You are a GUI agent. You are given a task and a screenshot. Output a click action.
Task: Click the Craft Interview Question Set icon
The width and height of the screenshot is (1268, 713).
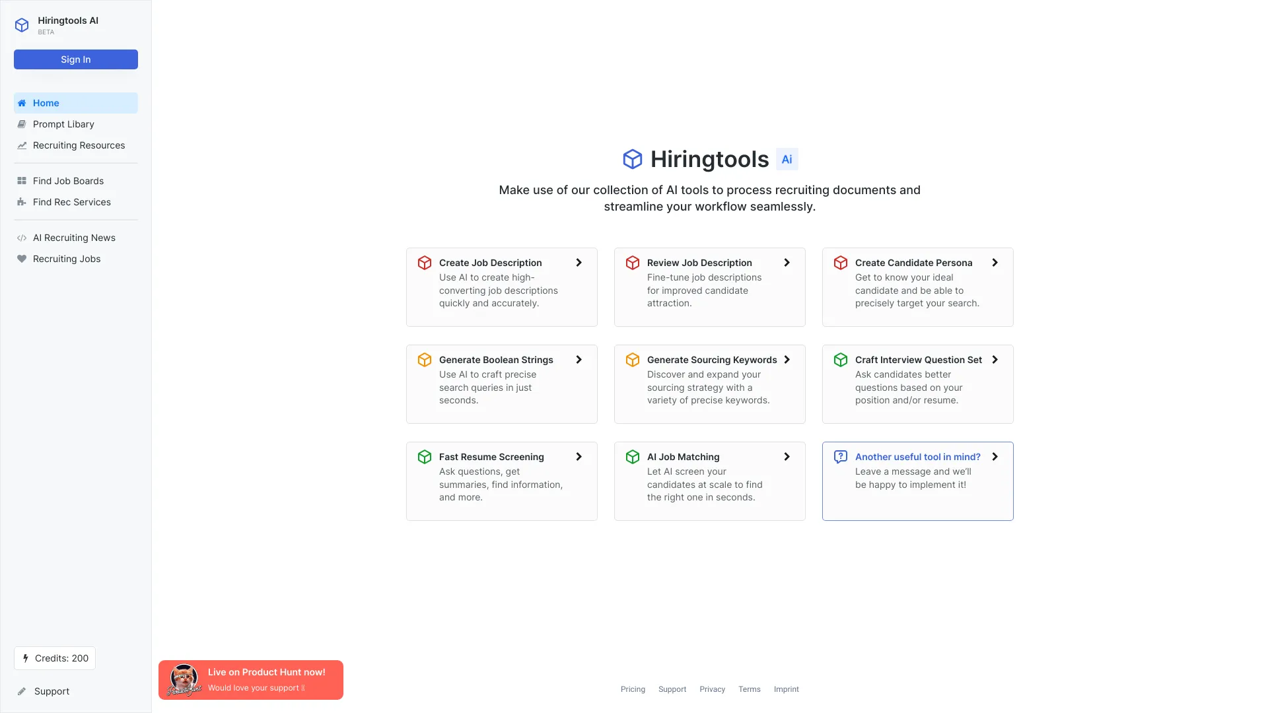[841, 358]
